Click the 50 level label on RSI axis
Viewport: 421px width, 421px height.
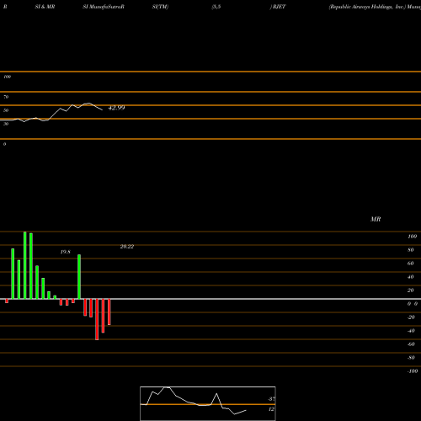coord(6,110)
